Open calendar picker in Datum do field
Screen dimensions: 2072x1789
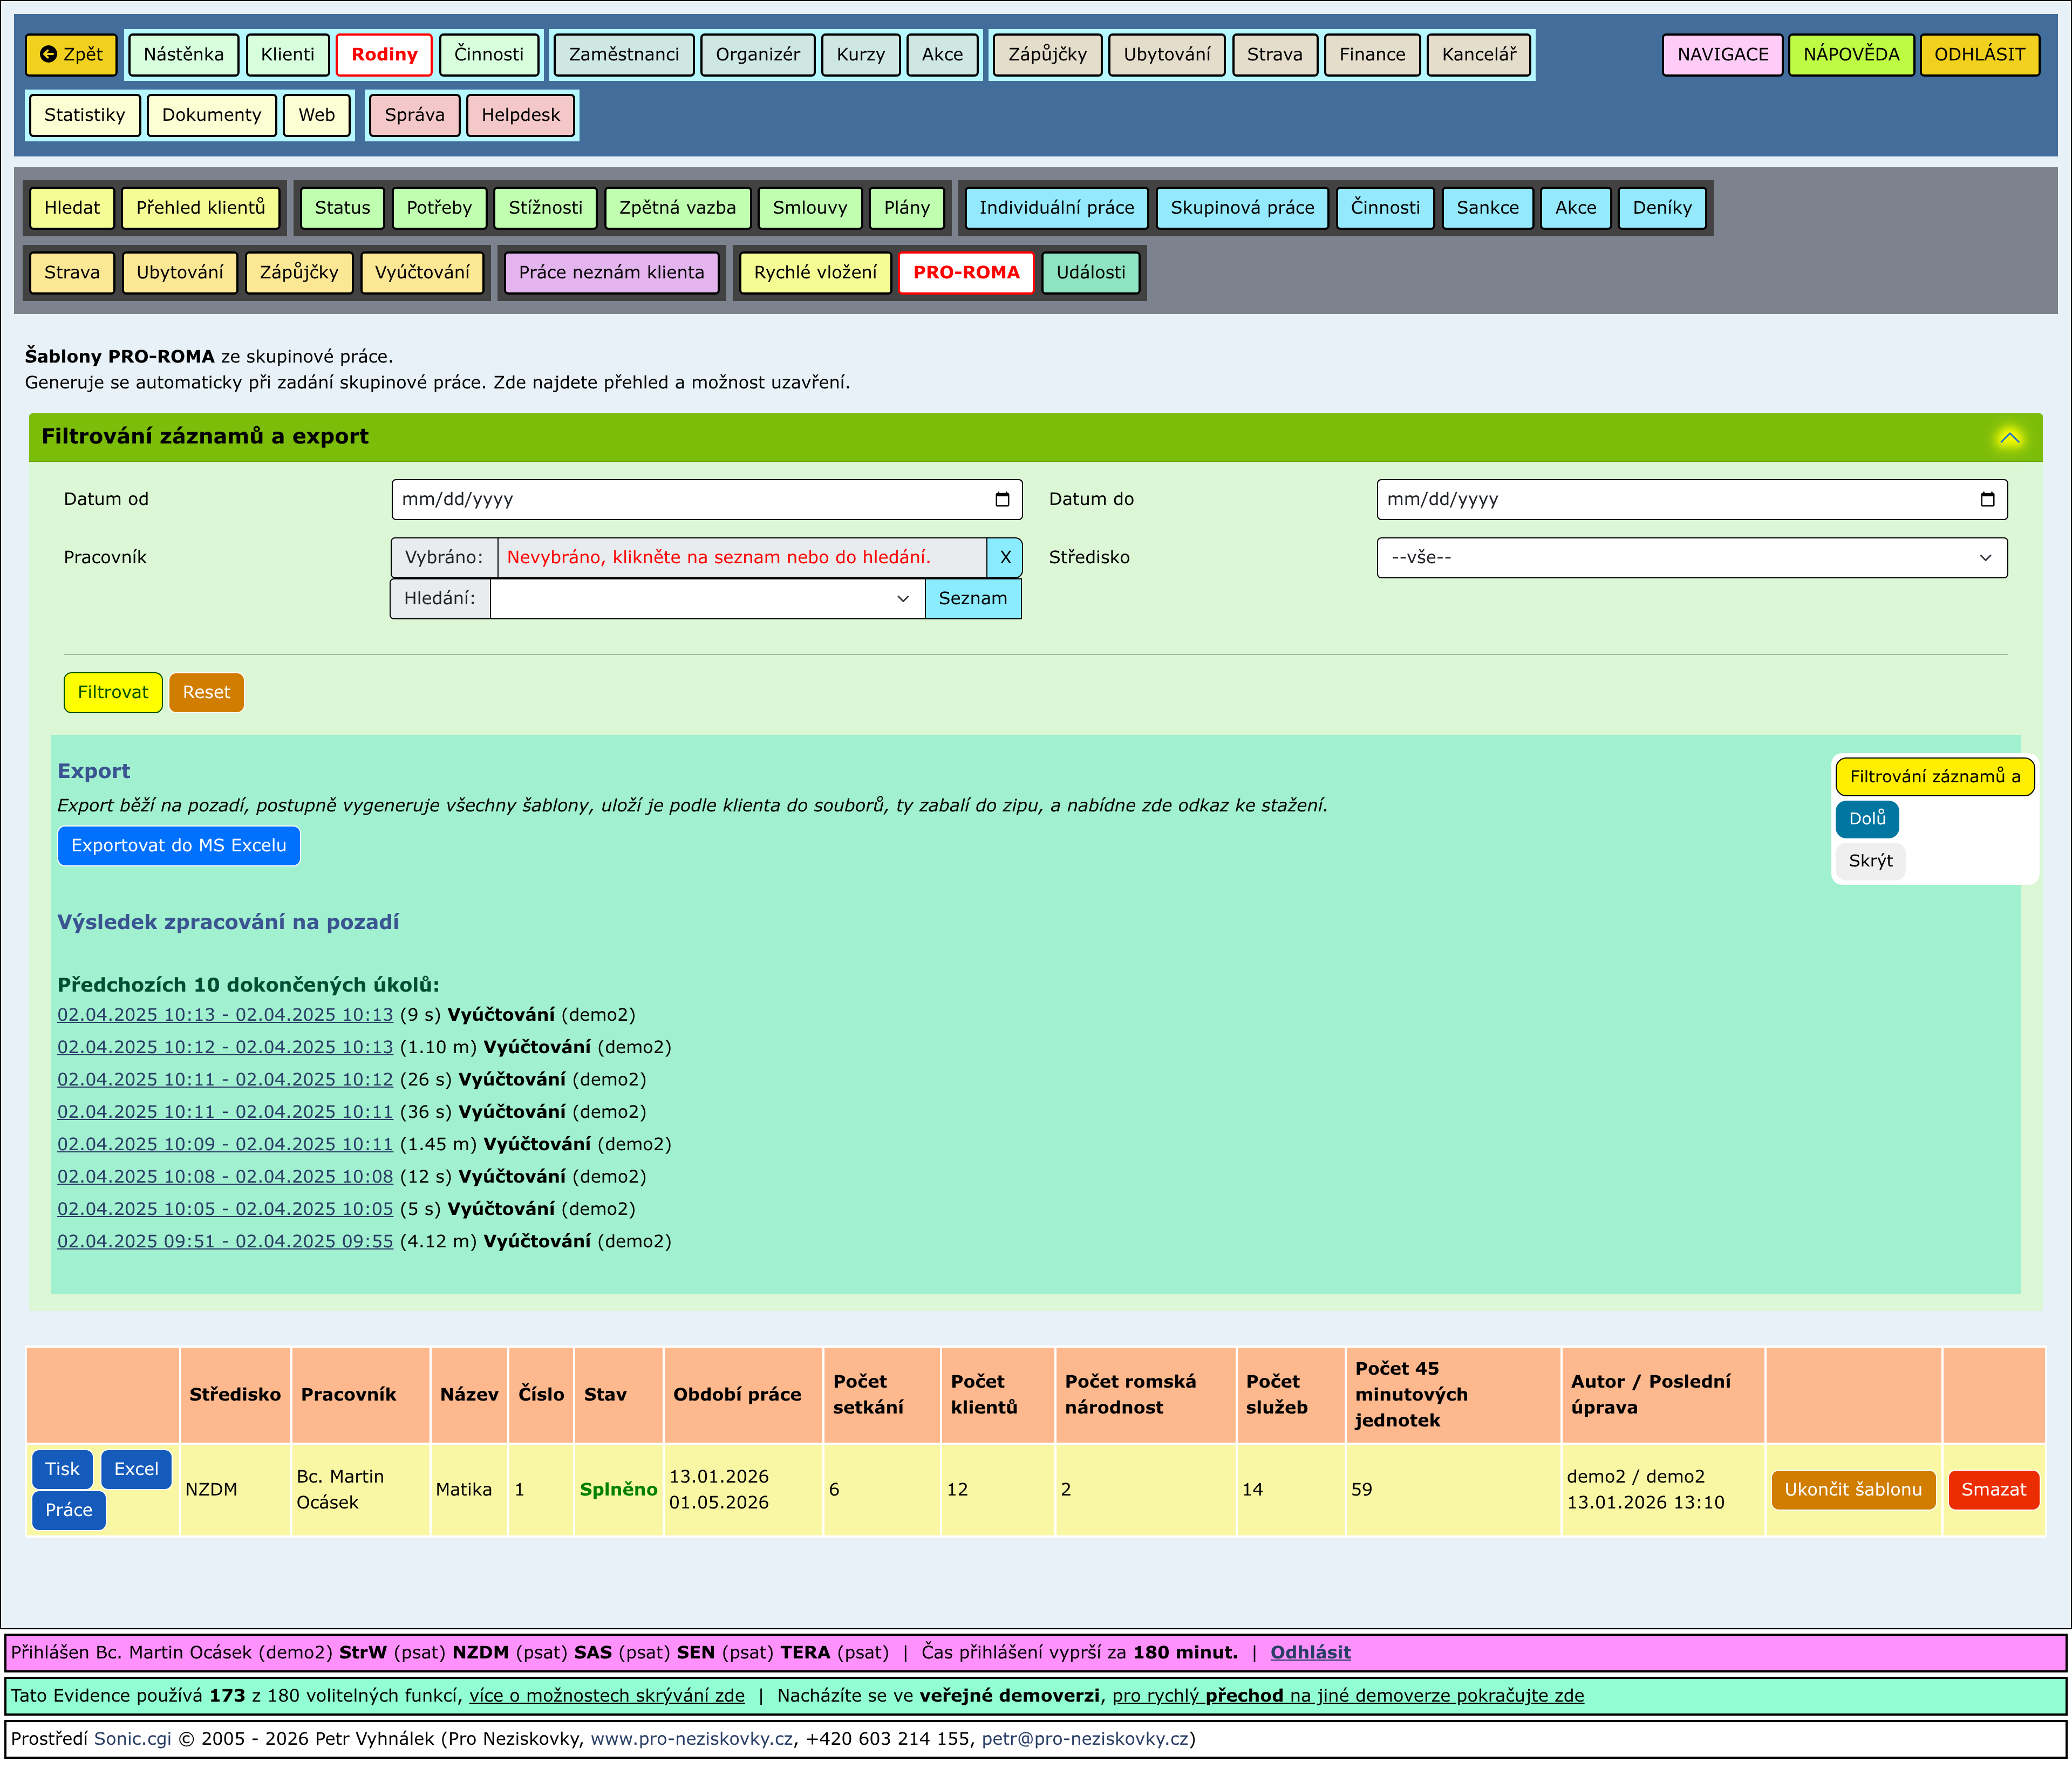[x=1987, y=499]
